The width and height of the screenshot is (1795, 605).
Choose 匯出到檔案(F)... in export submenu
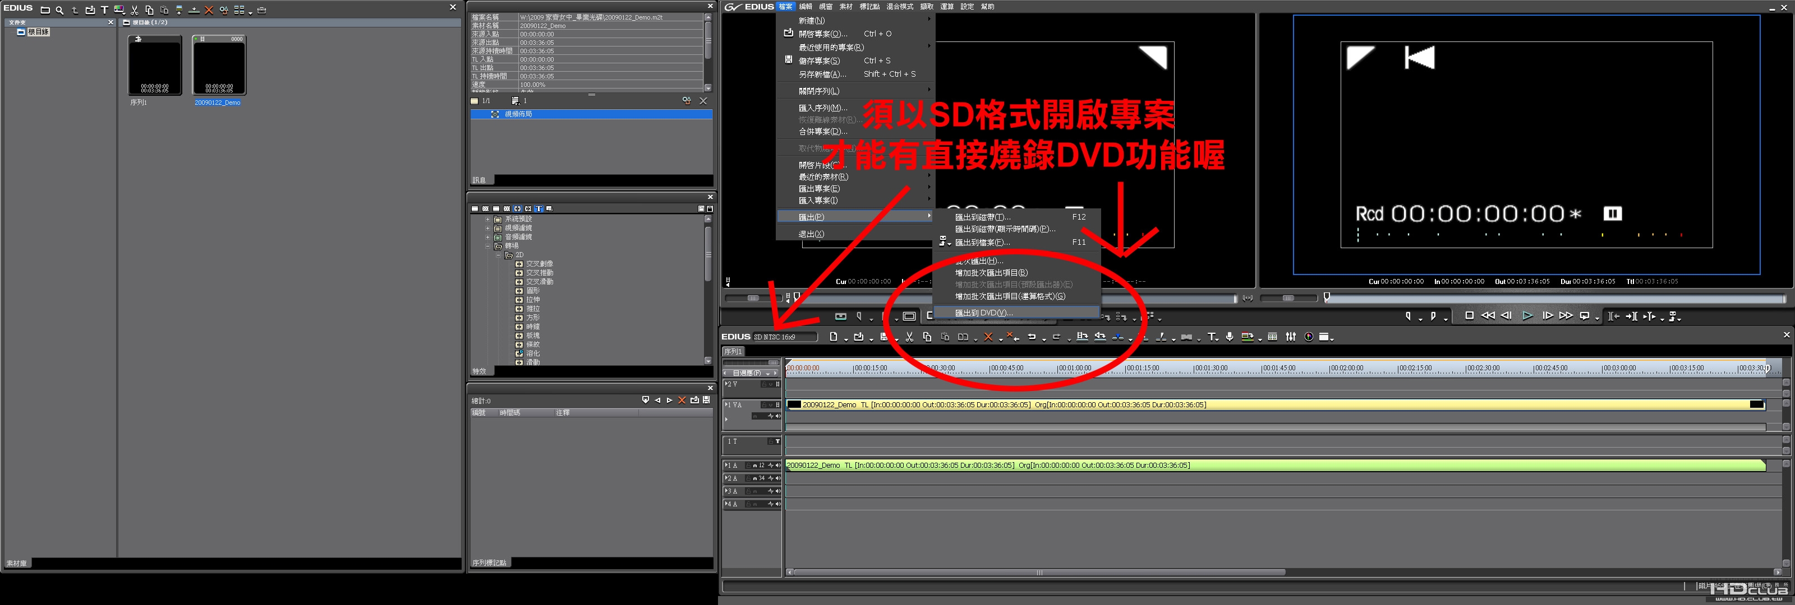[x=1016, y=242]
